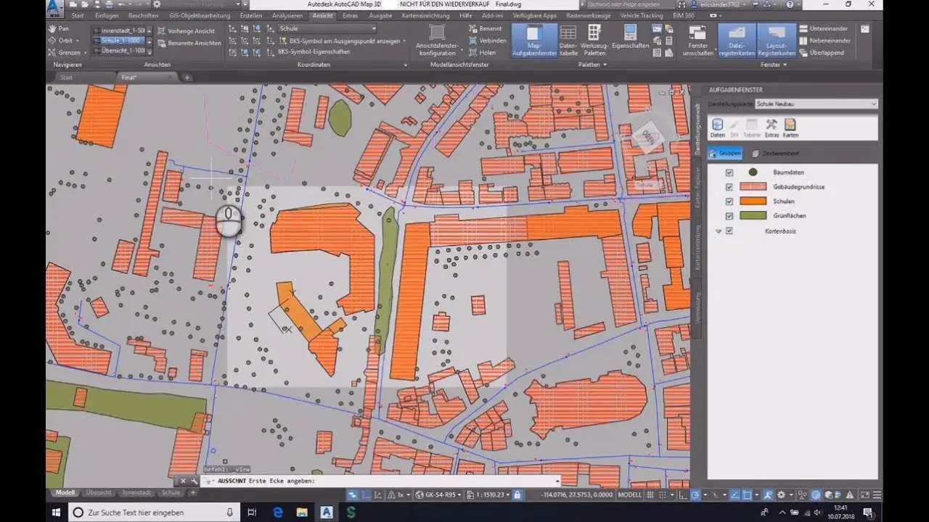929x522 pixels.
Task: Open the Datentabelle palette
Action: [568, 41]
